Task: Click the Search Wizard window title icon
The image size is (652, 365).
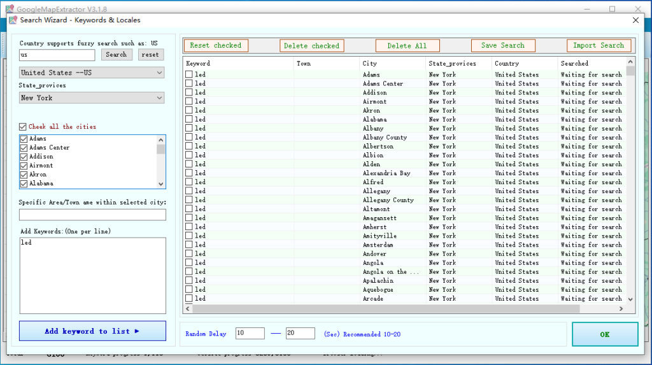Action: tap(13, 20)
